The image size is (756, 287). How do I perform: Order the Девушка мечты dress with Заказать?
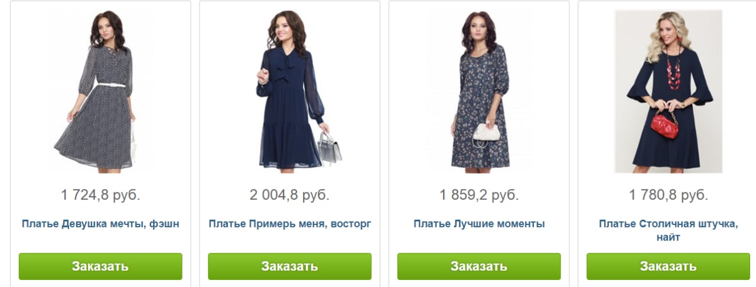coord(100,266)
